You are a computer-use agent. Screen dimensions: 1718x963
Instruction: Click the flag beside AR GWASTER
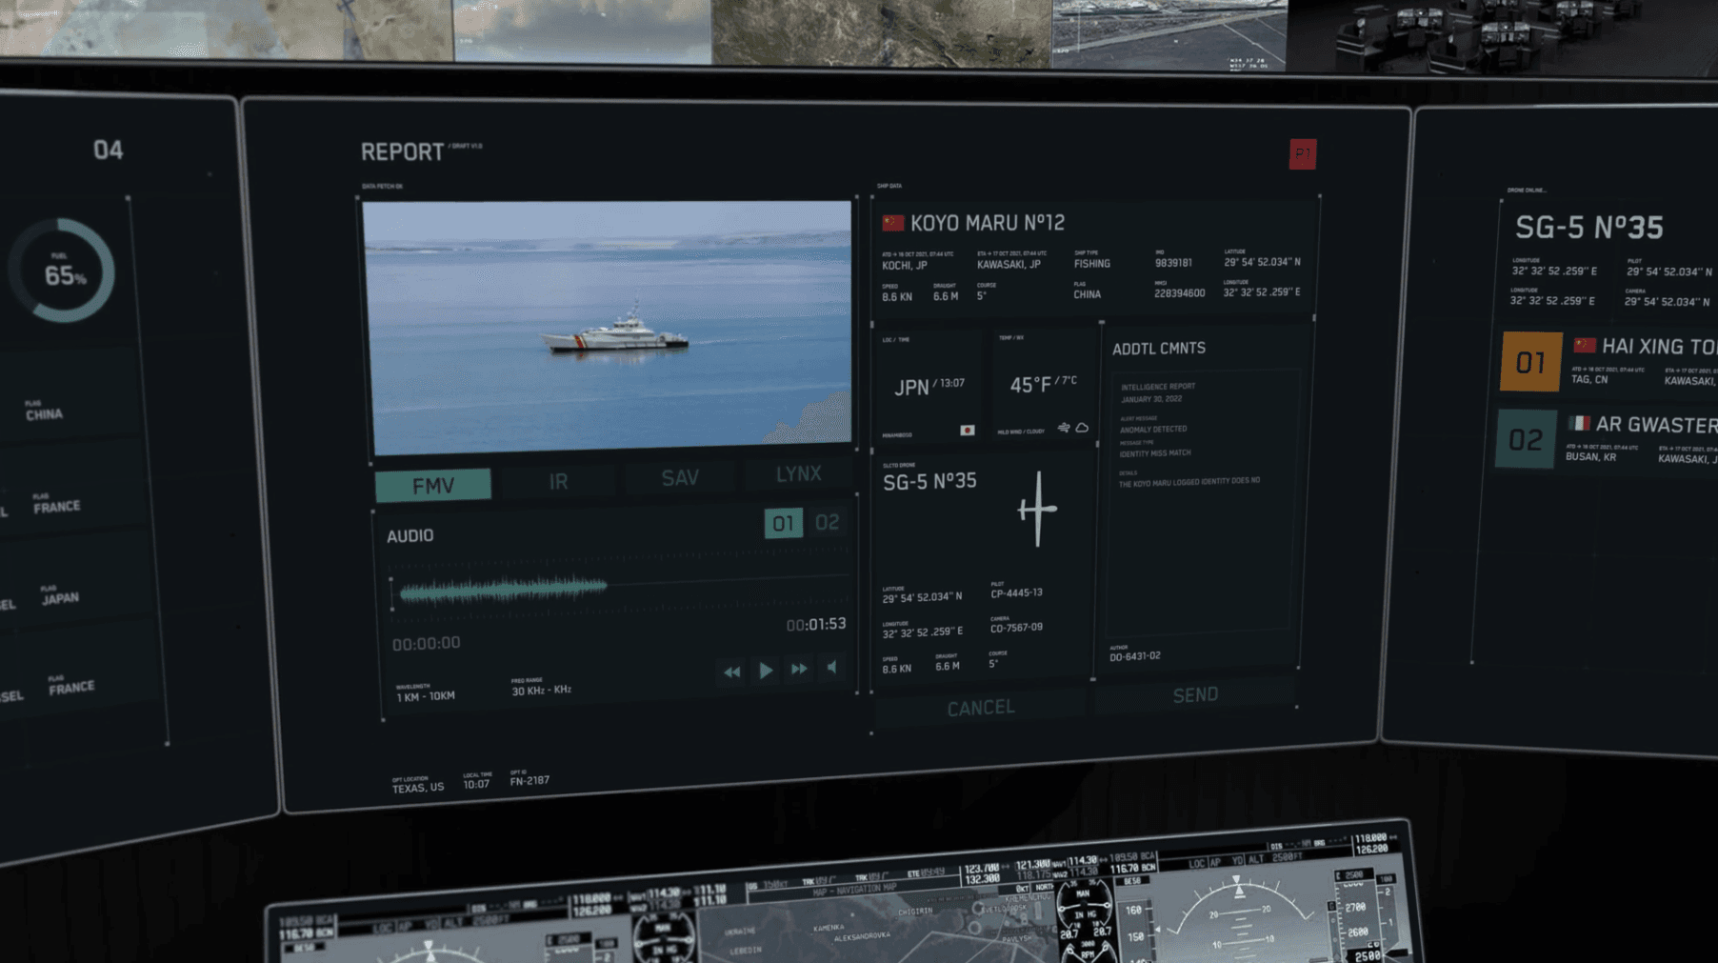click(x=1579, y=423)
